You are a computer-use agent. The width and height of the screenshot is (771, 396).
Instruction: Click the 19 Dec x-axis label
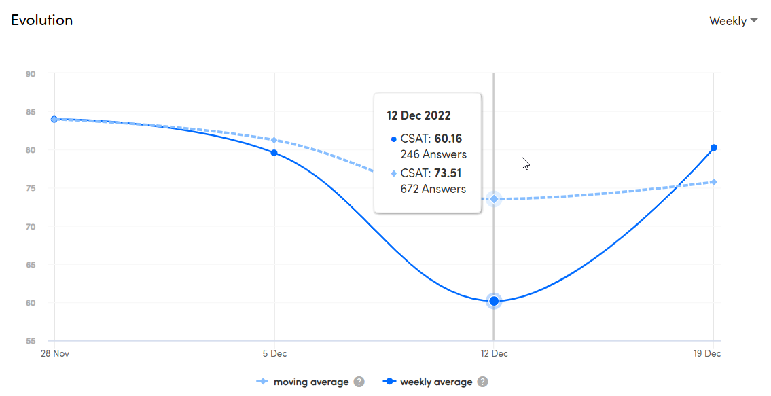click(x=707, y=353)
